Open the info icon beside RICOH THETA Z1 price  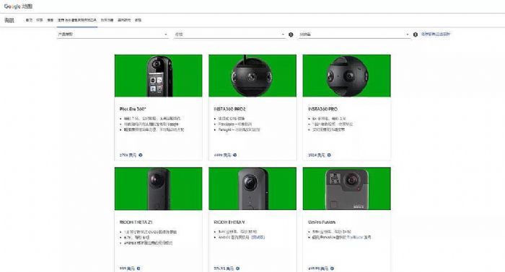point(139,268)
